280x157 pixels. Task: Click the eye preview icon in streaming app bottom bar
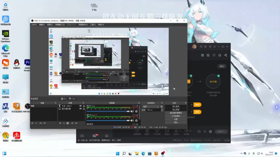click(x=205, y=132)
